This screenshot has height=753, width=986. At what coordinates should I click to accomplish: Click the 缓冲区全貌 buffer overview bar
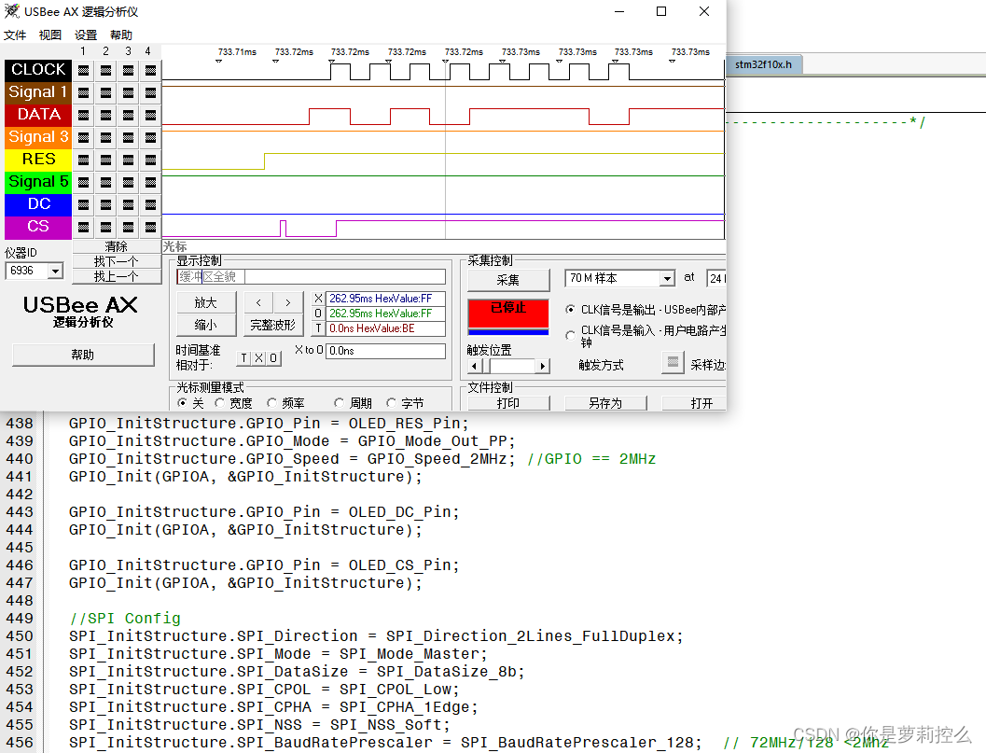tap(312, 277)
